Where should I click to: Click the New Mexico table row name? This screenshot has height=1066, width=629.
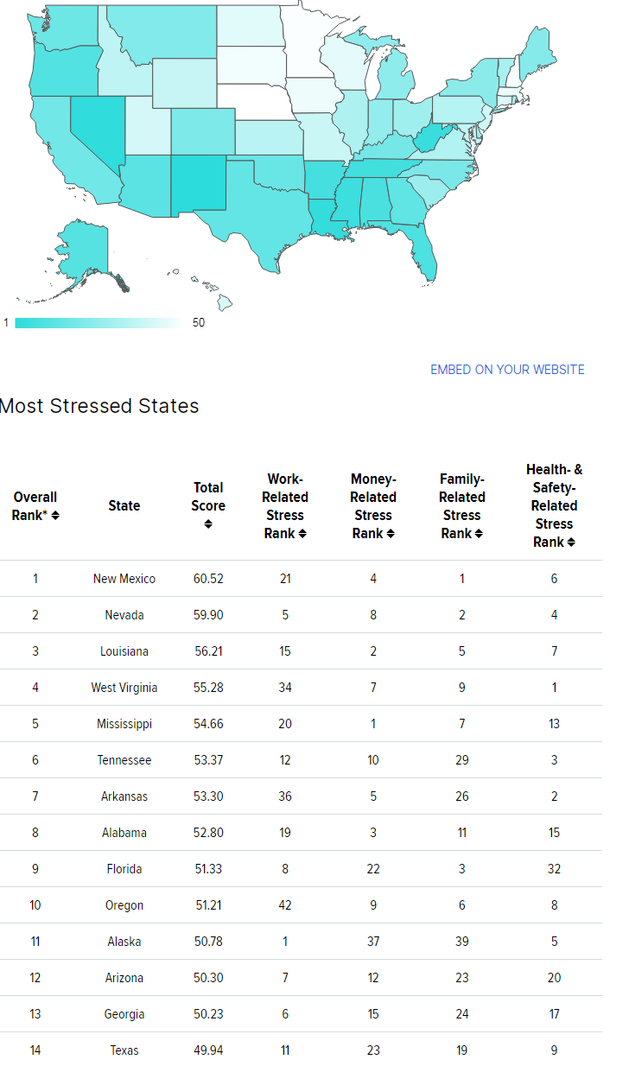coord(124,579)
